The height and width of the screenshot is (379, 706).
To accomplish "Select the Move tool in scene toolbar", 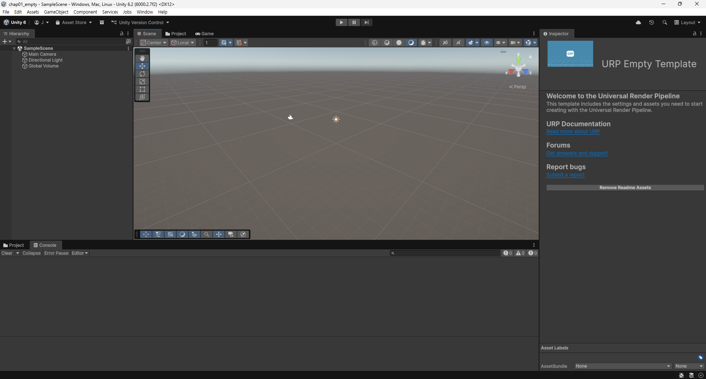I will 142,66.
